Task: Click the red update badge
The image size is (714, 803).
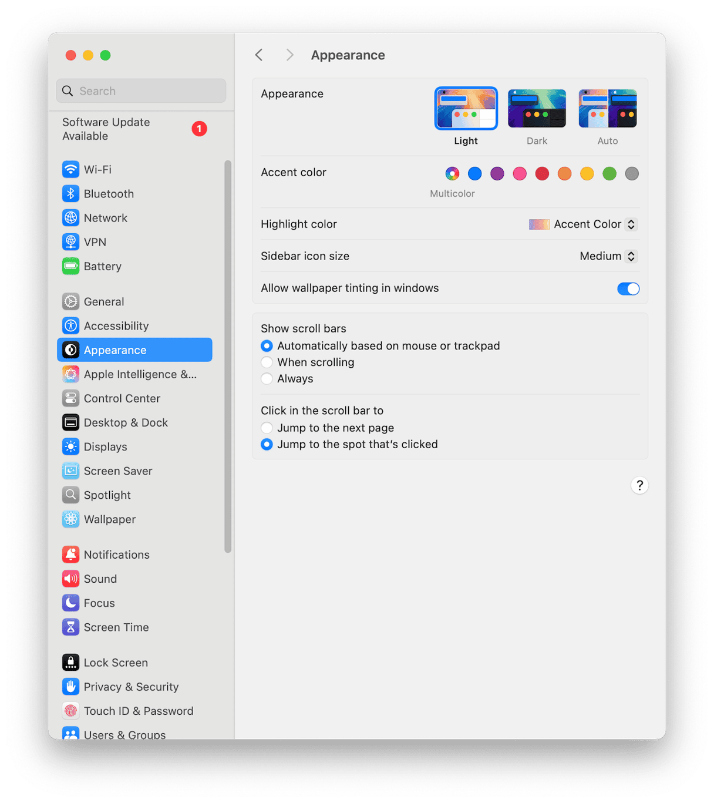Action: click(x=199, y=129)
